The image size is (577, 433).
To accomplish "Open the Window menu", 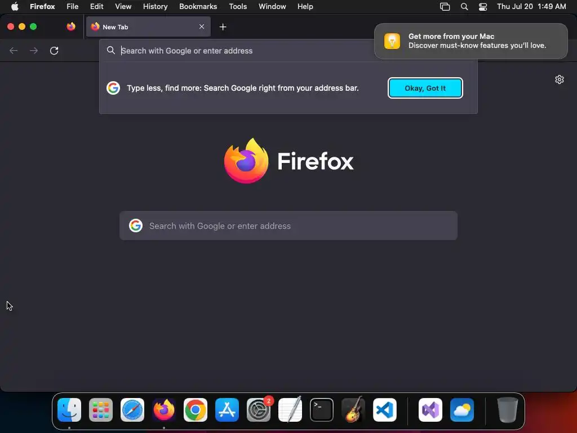I will [272, 6].
